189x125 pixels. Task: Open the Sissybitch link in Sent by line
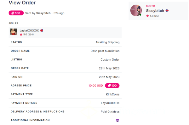43,13
